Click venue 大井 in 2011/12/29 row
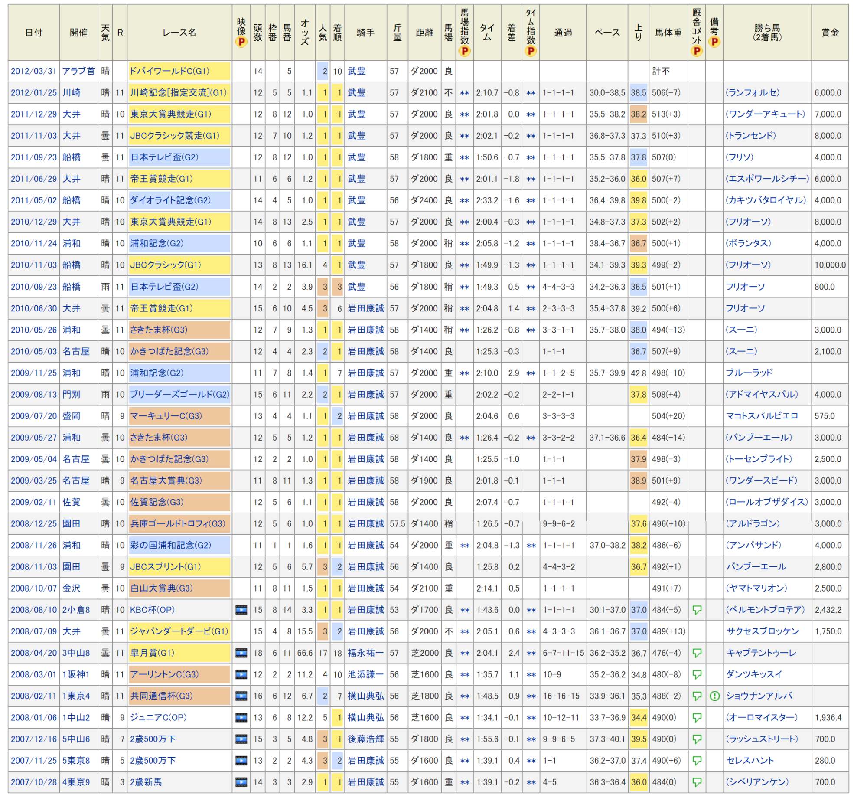 coord(72,114)
